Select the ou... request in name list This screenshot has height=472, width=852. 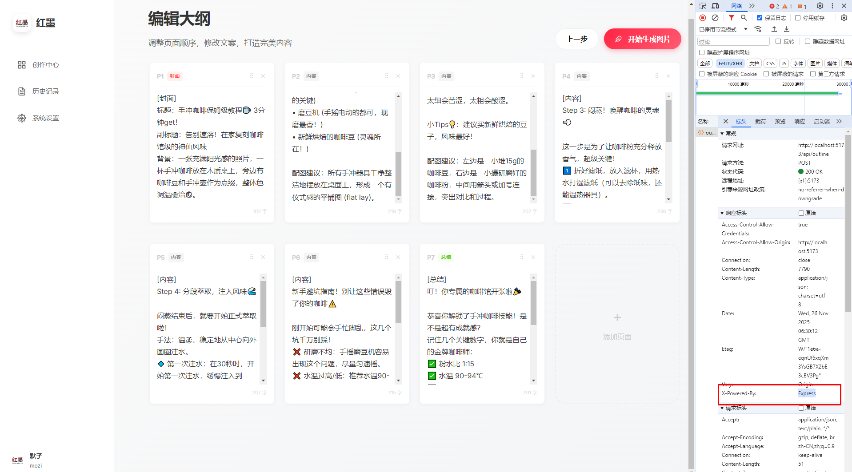707,133
